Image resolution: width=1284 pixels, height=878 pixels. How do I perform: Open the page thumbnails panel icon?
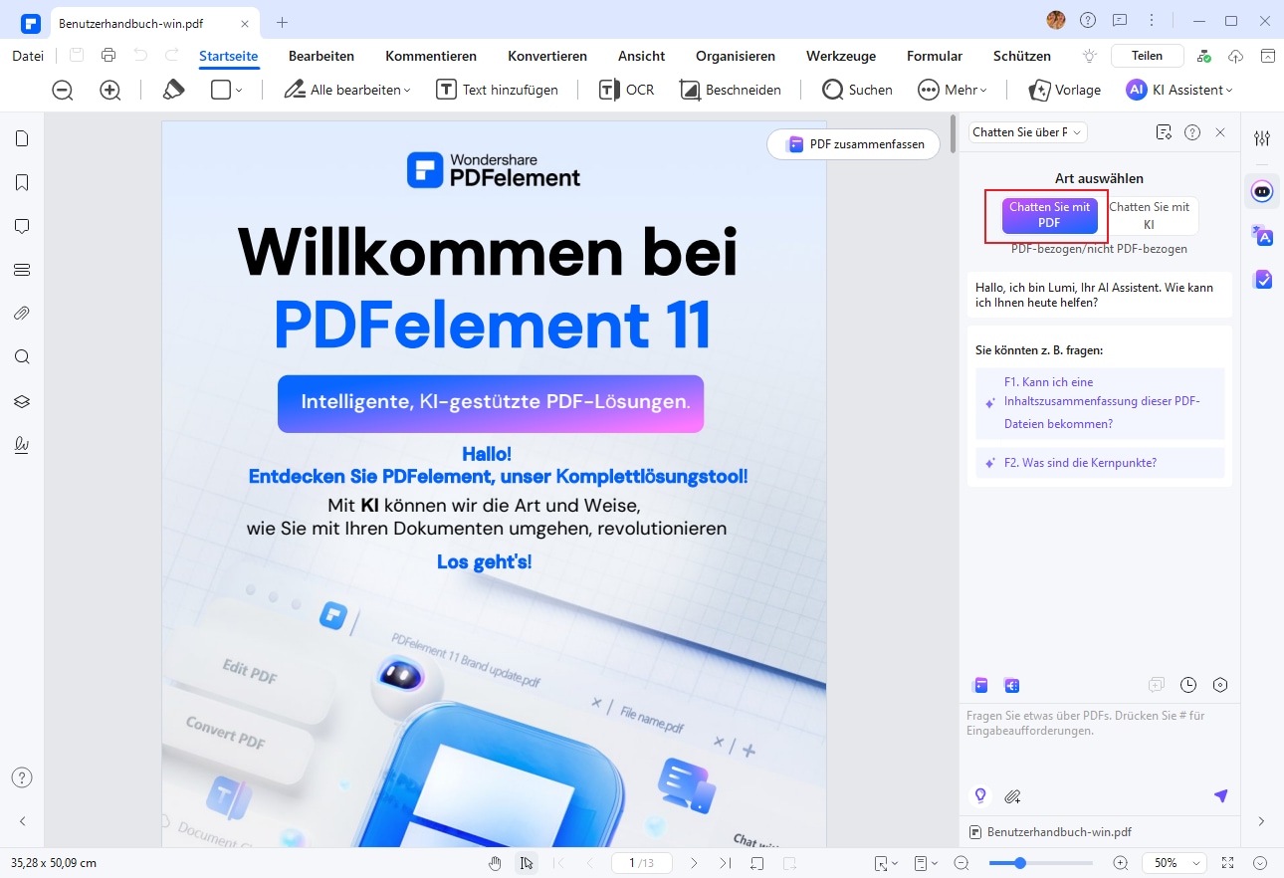click(22, 138)
